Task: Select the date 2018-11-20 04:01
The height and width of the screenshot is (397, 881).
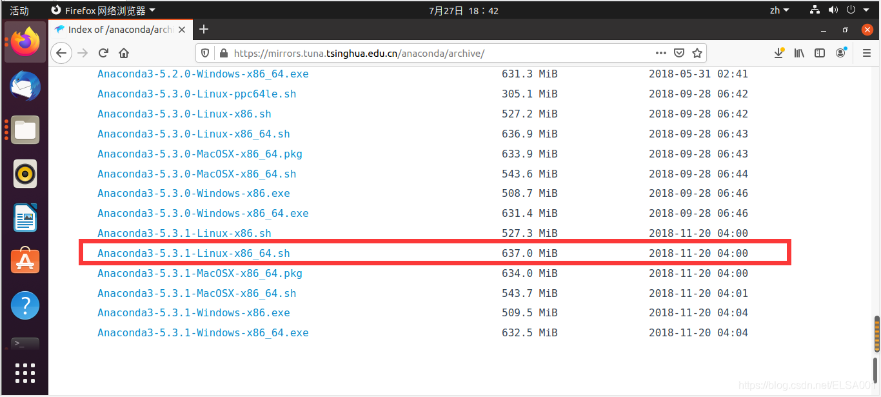Action: 698,294
